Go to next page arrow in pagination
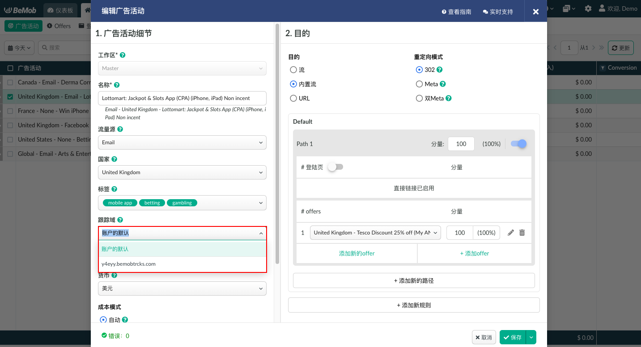641x347 pixels. tap(593, 47)
